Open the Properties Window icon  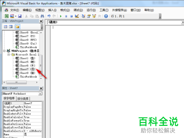tap(89, 16)
